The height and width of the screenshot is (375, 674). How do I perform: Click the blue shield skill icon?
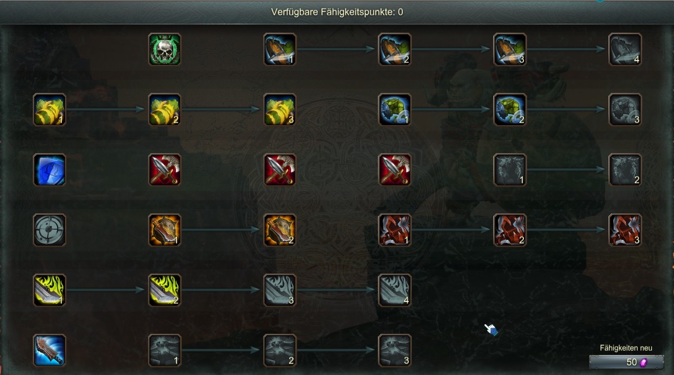click(x=50, y=170)
